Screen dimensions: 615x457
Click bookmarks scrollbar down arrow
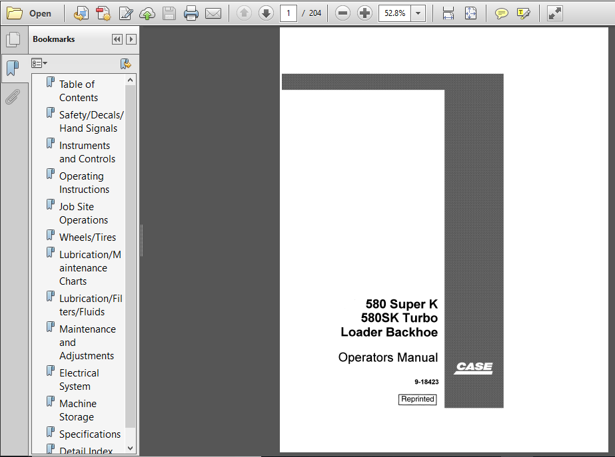click(130, 448)
